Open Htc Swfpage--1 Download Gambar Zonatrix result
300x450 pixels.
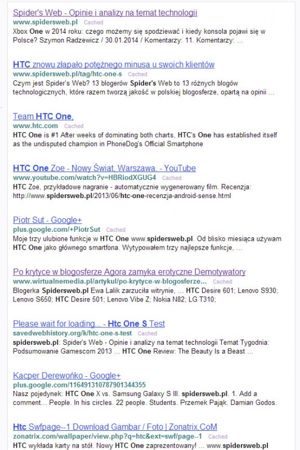(x=115, y=427)
